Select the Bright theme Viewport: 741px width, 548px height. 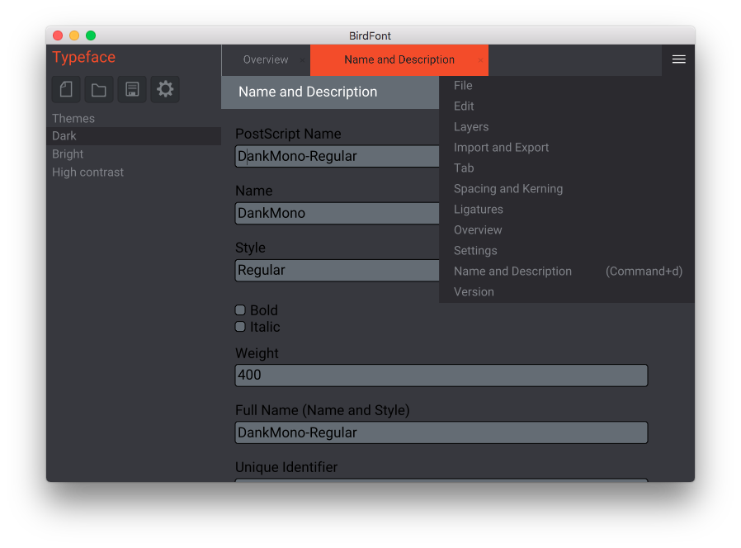(68, 154)
